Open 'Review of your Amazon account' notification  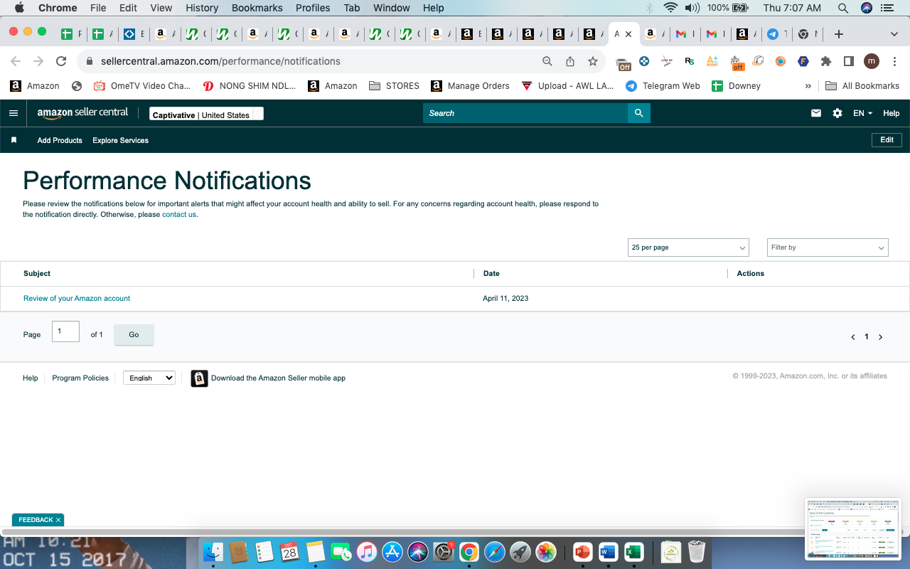pos(77,299)
